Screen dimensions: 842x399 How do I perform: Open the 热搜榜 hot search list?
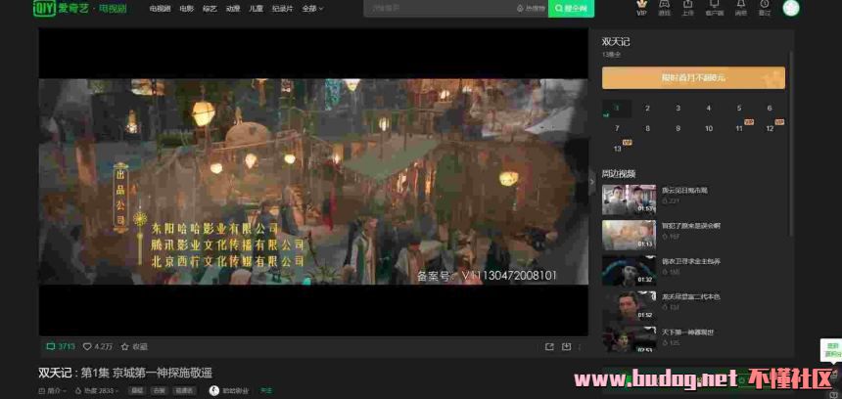coord(531,9)
